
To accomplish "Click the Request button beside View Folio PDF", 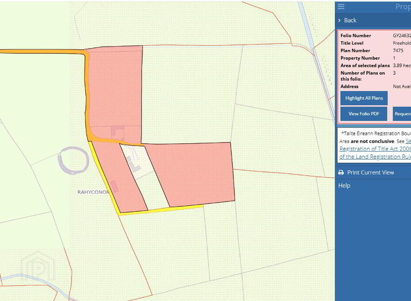I will click(x=402, y=114).
